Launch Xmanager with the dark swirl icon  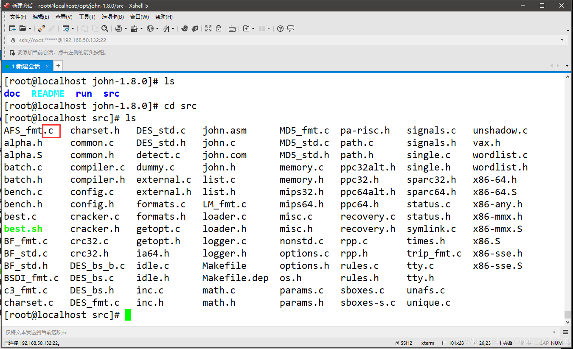coord(195,28)
